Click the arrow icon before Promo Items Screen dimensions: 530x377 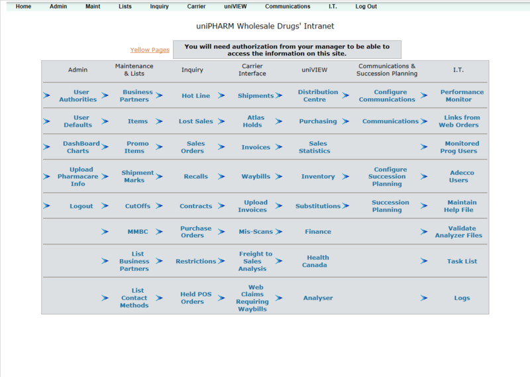tap(105, 147)
